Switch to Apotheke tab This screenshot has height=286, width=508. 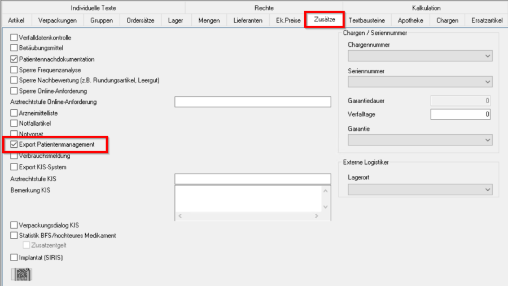(410, 20)
